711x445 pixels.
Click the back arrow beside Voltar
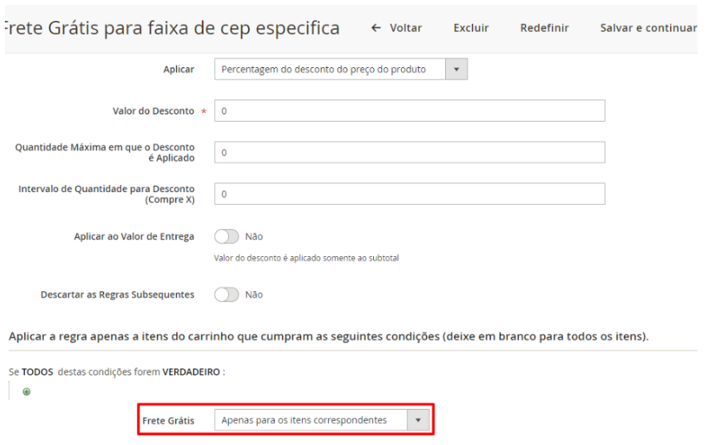pyautogui.click(x=376, y=28)
